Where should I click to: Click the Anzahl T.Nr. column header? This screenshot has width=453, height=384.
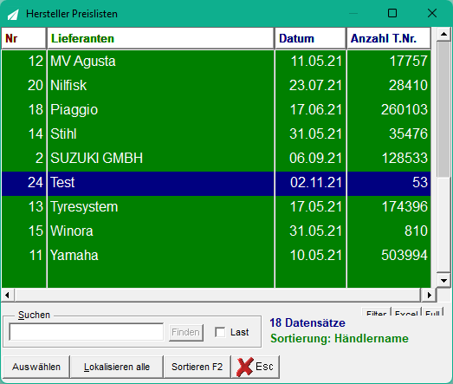click(x=389, y=38)
